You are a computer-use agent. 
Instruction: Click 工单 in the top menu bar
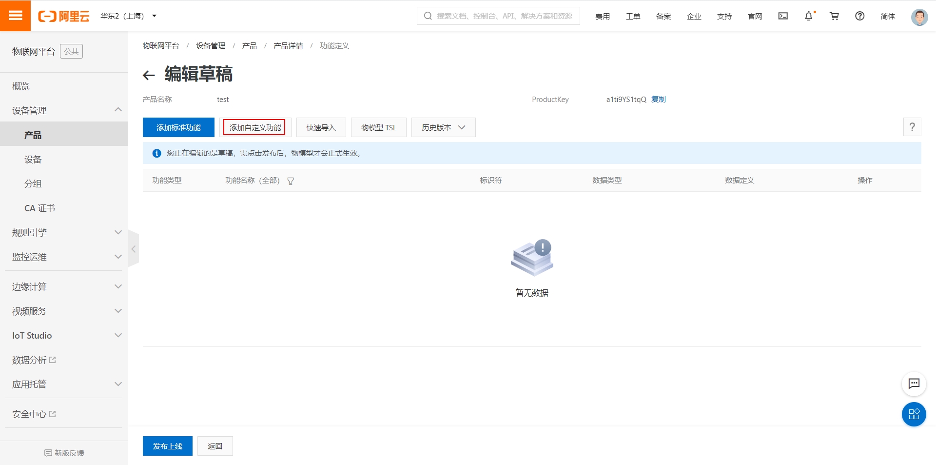click(x=633, y=16)
